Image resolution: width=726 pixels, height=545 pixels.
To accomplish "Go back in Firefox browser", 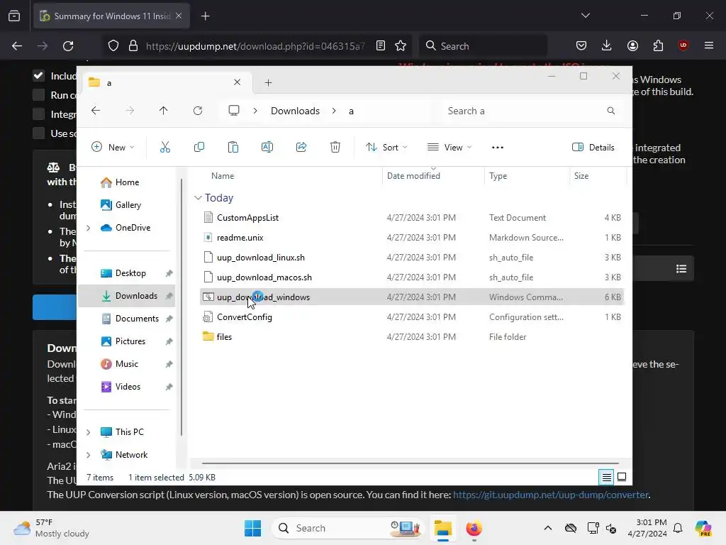I will coord(17,46).
